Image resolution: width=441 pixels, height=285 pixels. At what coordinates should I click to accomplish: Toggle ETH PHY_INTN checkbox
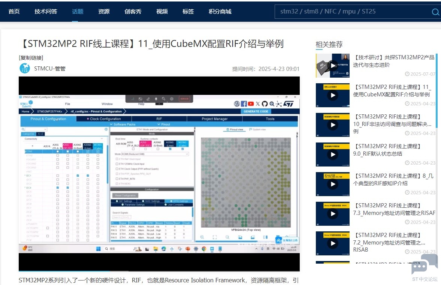tap(117, 179)
